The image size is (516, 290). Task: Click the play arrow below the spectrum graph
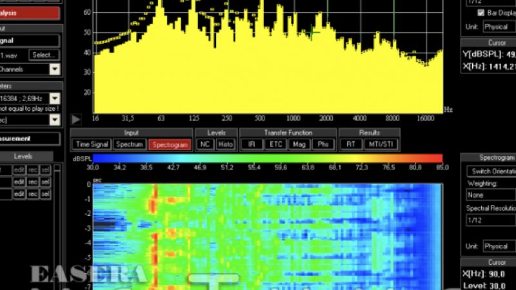75,119
